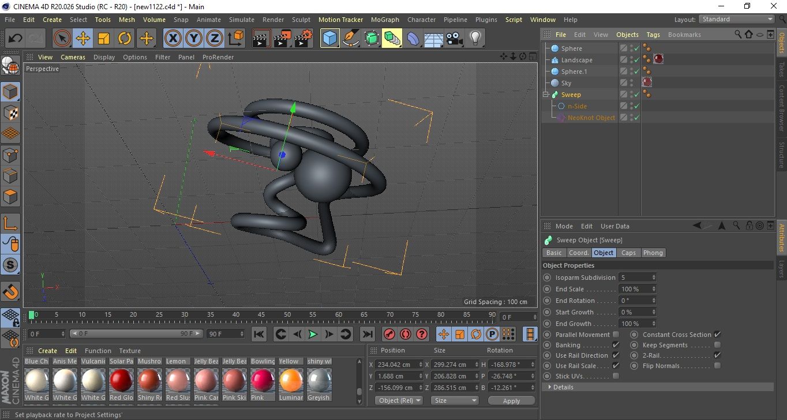Screen dimensions: 787x420
Task: Open Edit Render Settings icon
Action: click(303, 39)
